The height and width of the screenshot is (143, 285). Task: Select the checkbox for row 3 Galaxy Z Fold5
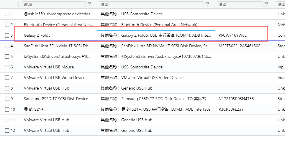7,35
